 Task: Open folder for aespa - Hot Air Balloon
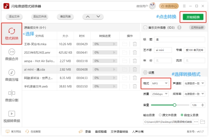124,61
